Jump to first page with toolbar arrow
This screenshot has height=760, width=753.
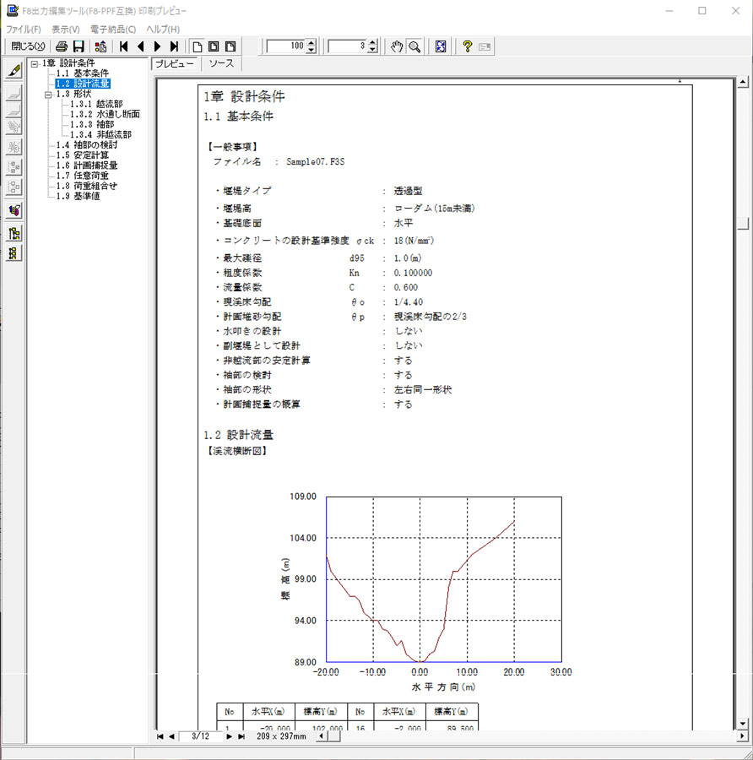point(123,46)
